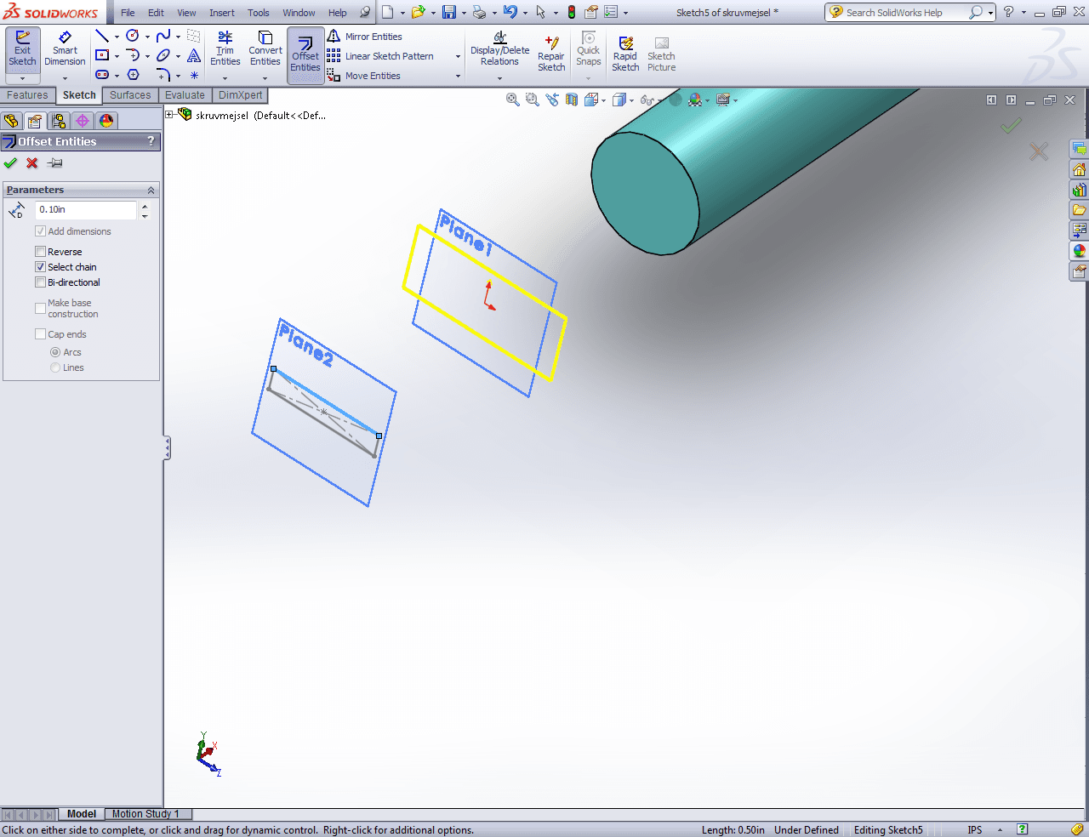Select the Arcs radio button

(x=55, y=352)
